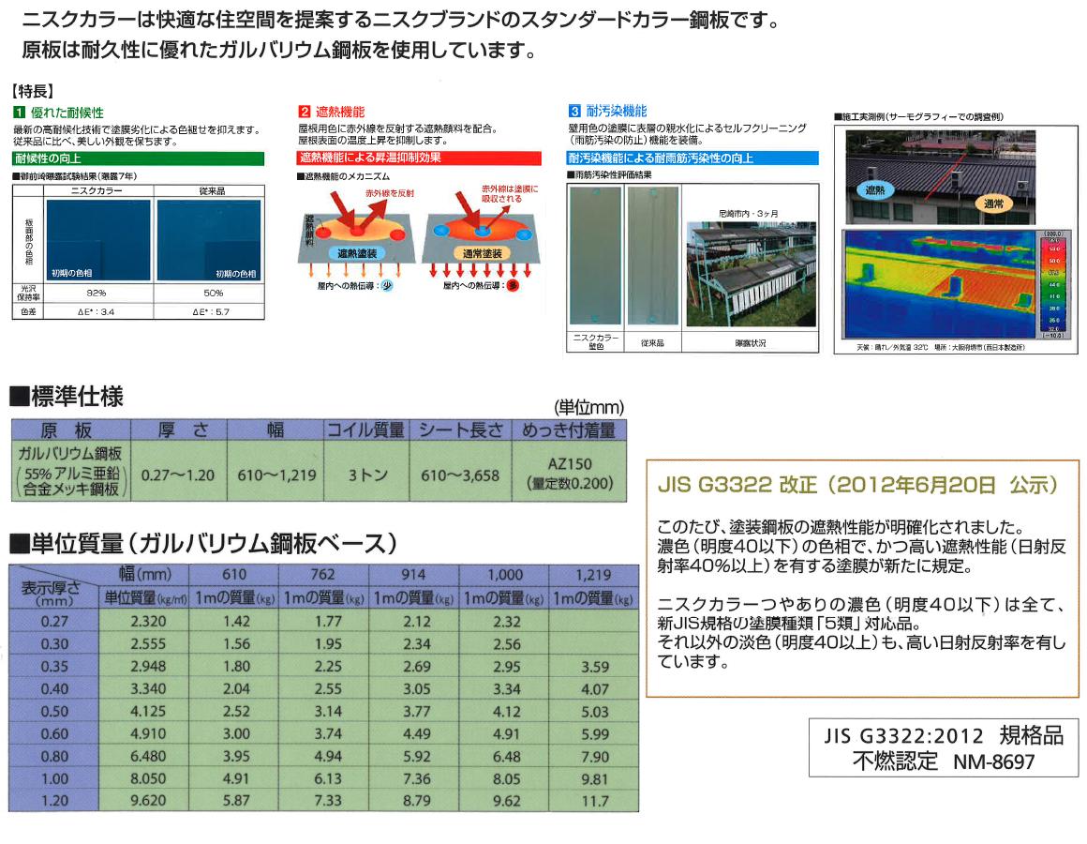
Task: Click the green 耐候性の向上 banner
Action: point(138,158)
